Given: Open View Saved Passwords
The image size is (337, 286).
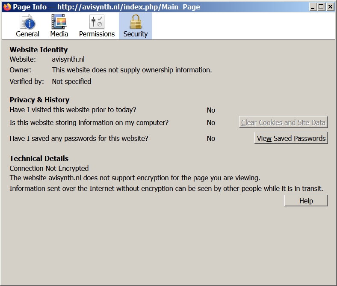Looking at the screenshot, I should [291, 138].
